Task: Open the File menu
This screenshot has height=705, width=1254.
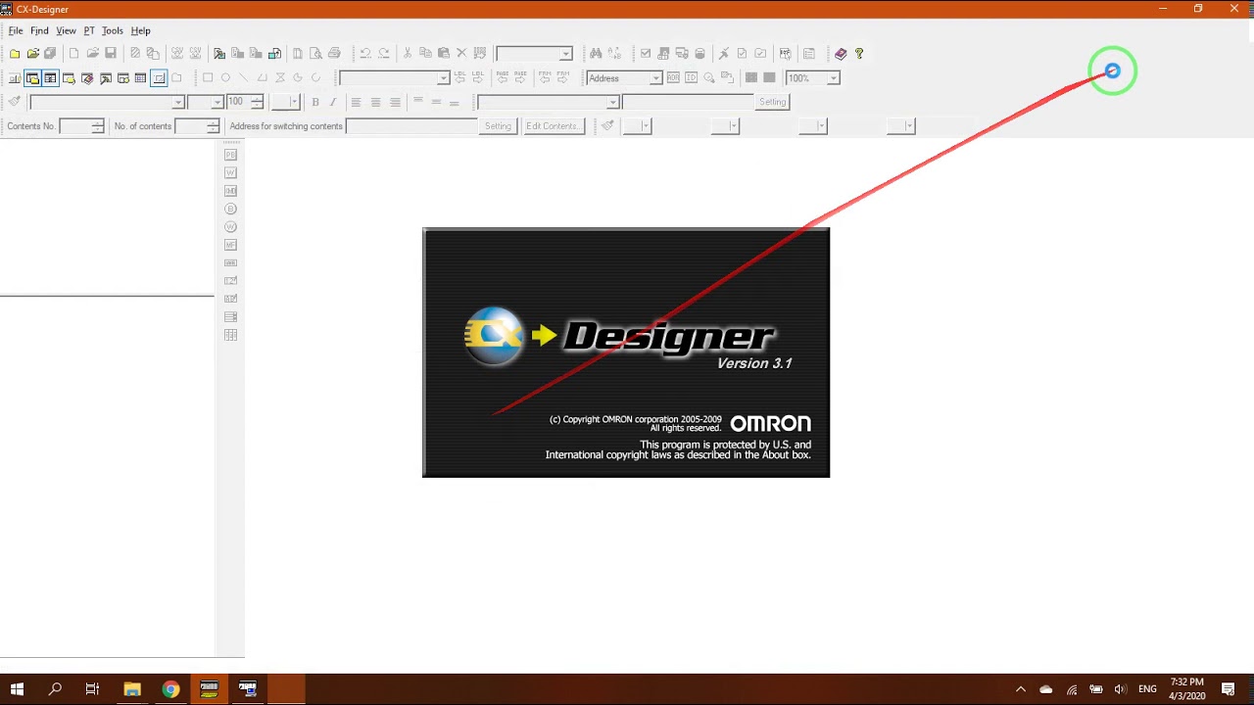Action: pos(16,30)
